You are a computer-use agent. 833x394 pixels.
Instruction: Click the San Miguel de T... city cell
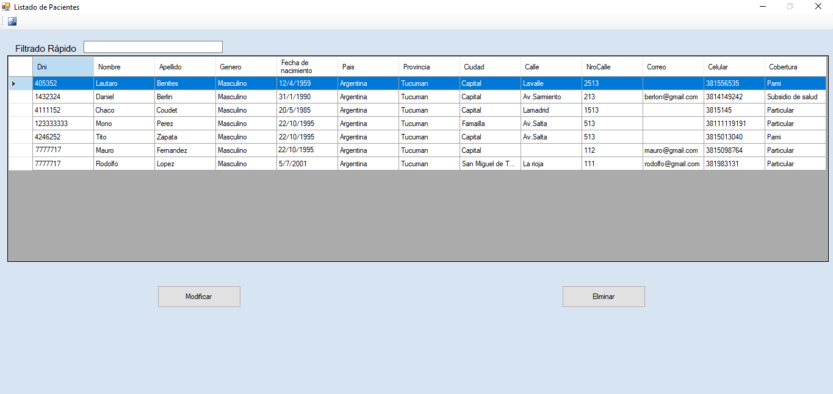tap(490, 164)
